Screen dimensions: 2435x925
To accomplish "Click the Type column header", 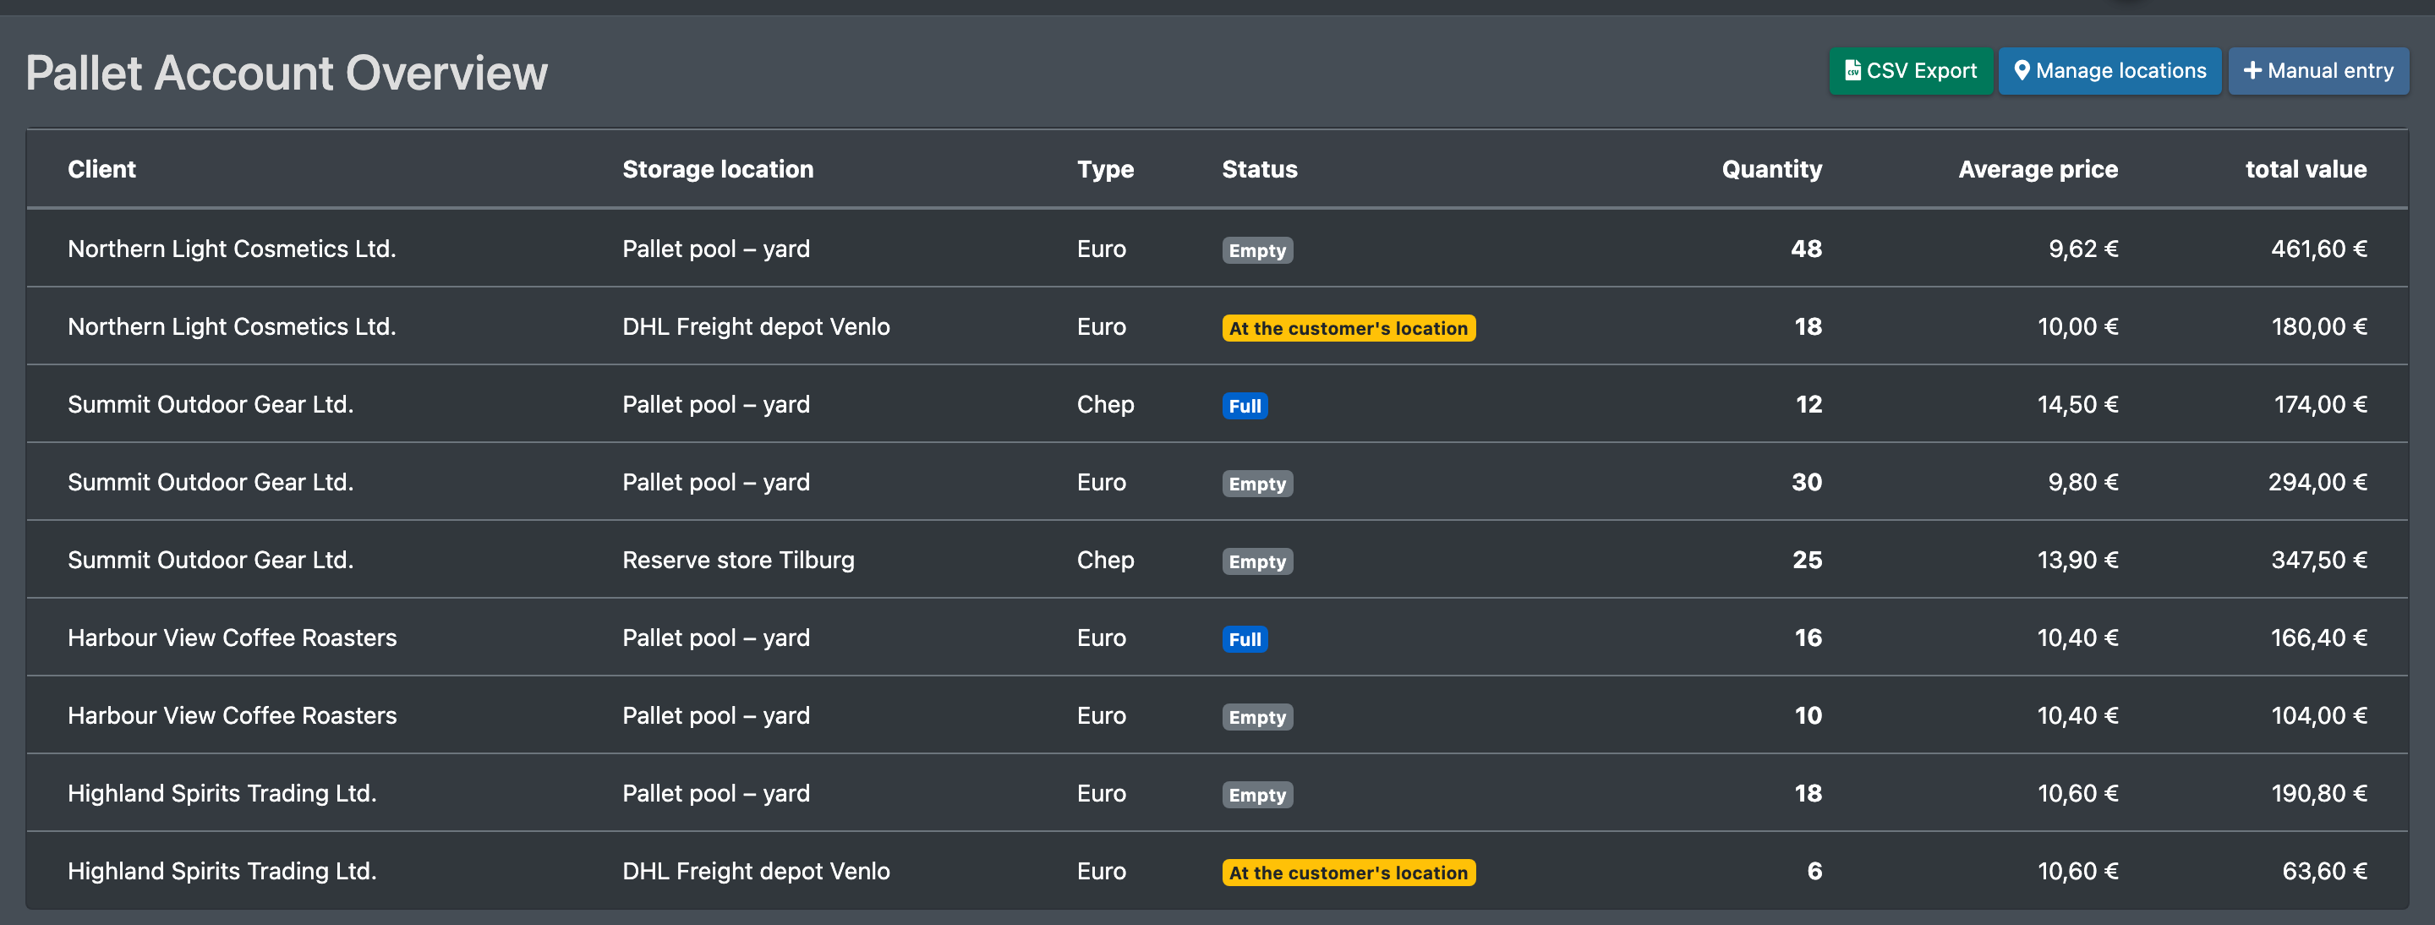I will tap(1105, 169).
